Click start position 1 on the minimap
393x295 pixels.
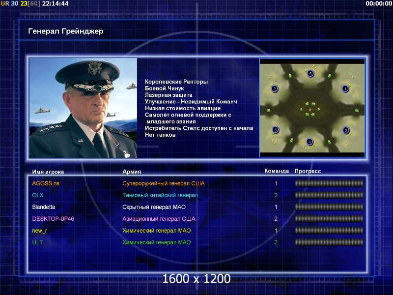[x=345, y=88]
